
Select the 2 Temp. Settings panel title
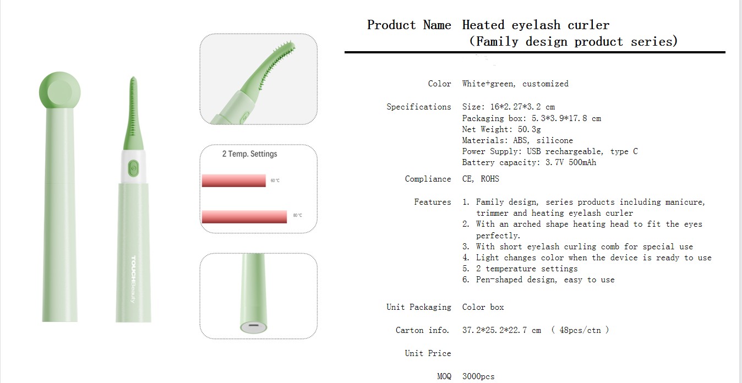[x=250, y=154]
